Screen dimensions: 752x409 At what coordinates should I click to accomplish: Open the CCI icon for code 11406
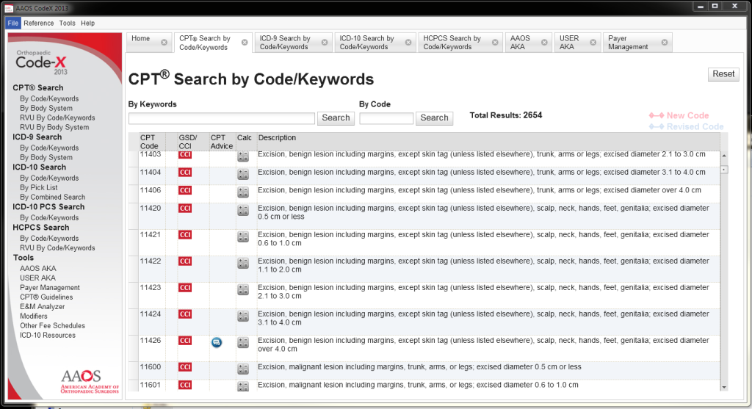(184, 190)
